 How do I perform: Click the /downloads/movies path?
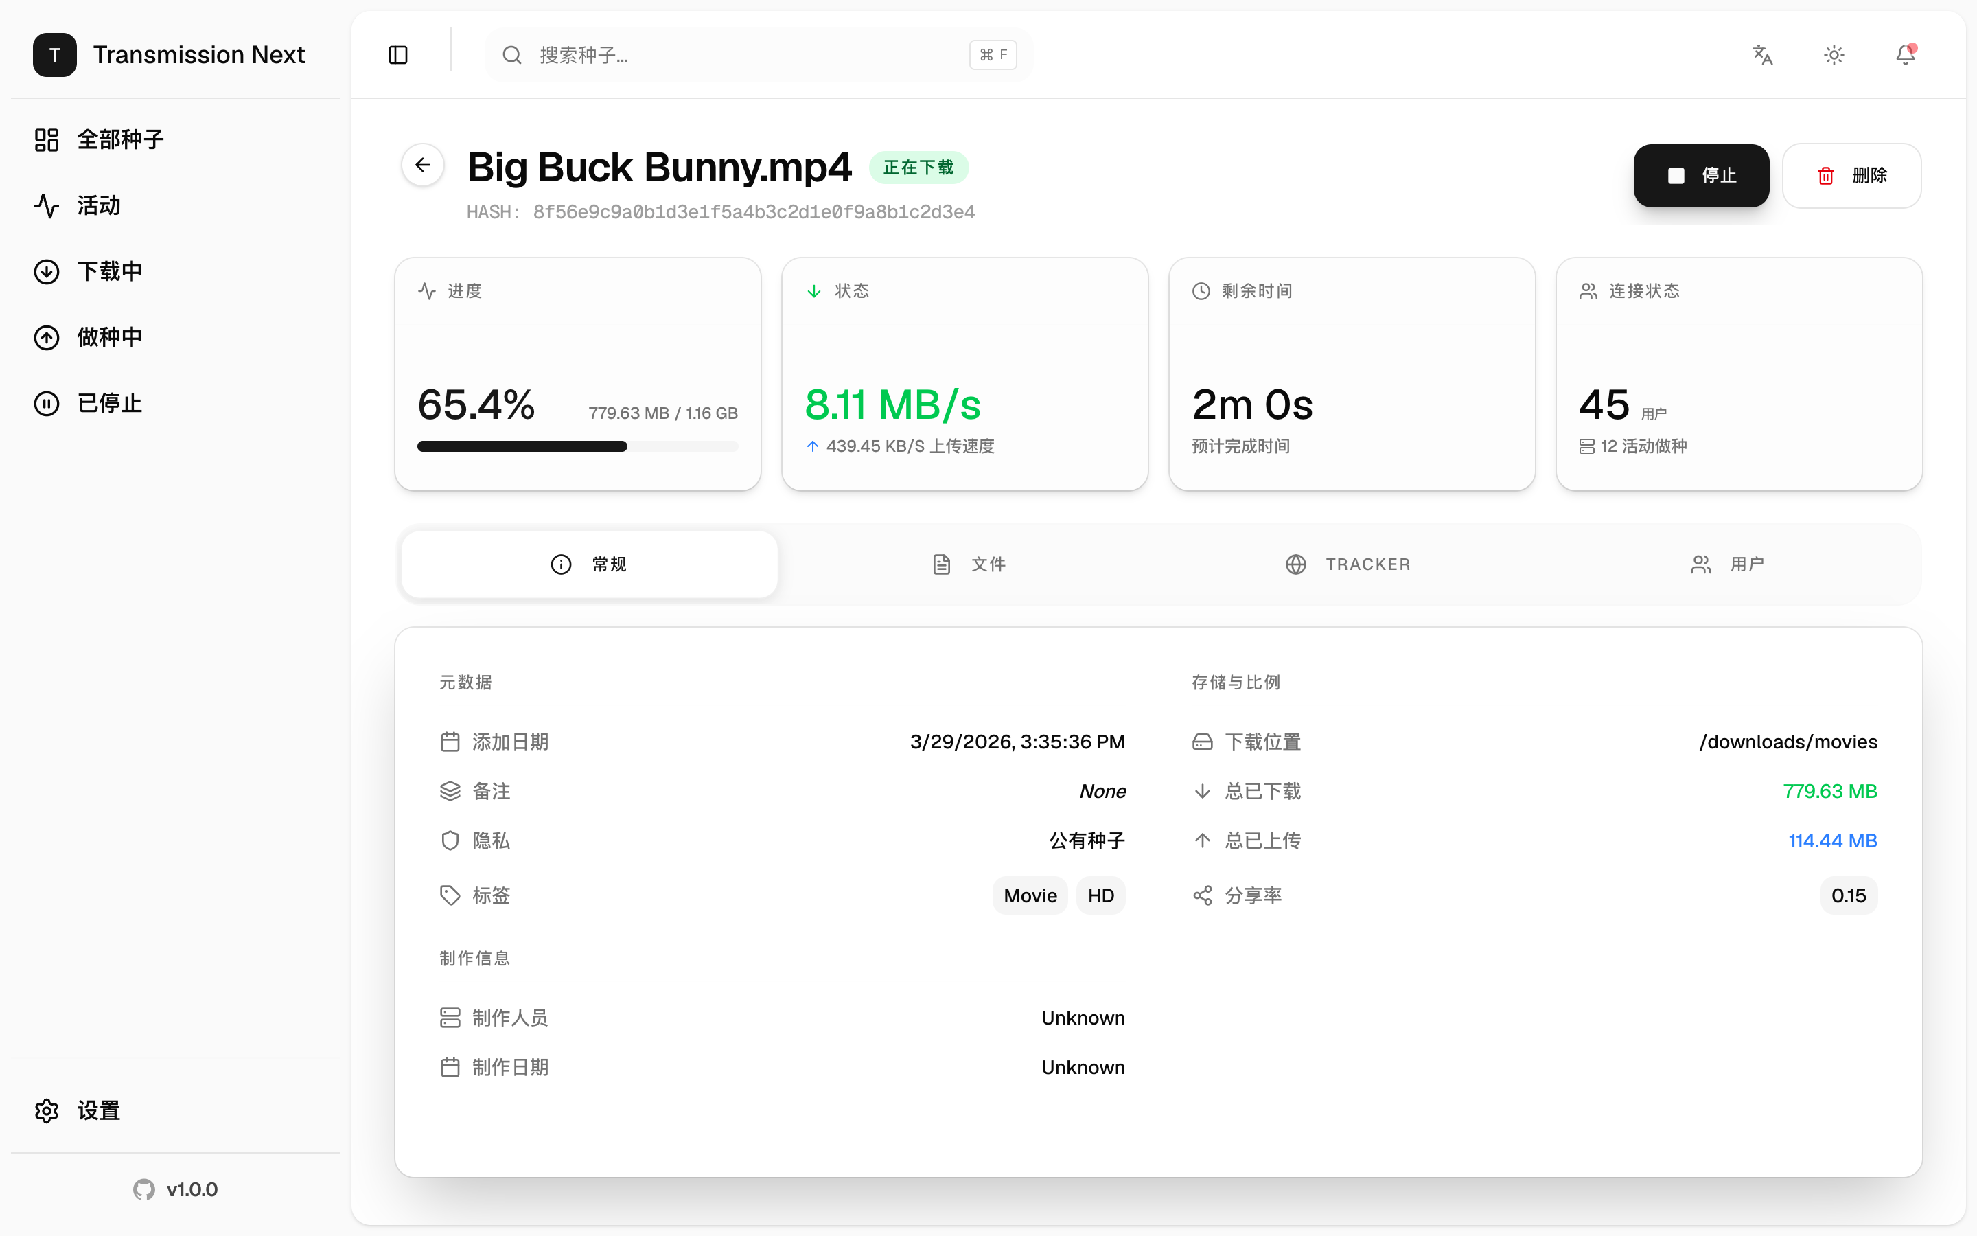[1788, 742]
